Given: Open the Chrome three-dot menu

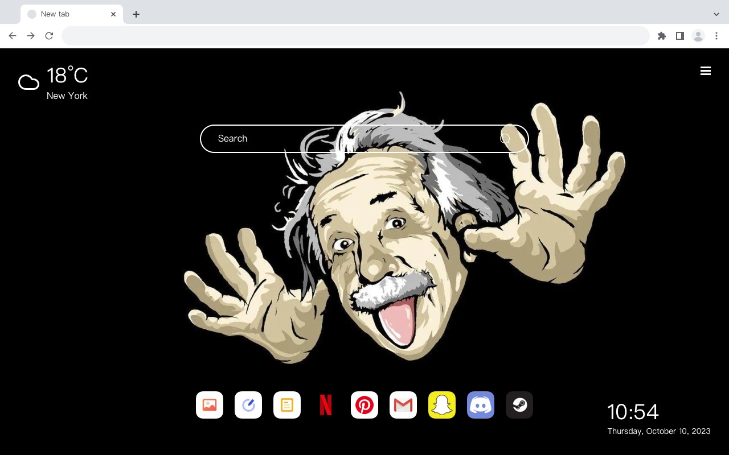Looking at the screenshot, I should click(716, 36).
